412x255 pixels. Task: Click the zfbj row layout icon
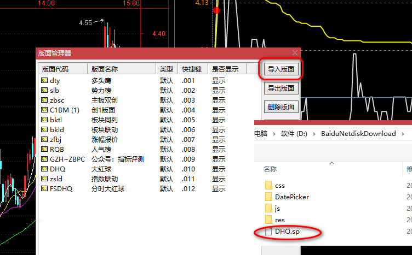coord(44,139)
